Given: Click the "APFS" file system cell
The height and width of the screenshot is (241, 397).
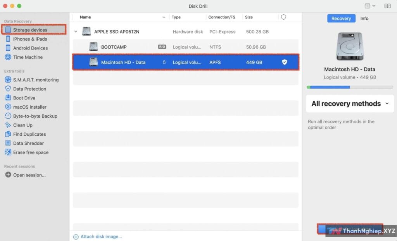Looking at the screenshot, I should [215, 62].
